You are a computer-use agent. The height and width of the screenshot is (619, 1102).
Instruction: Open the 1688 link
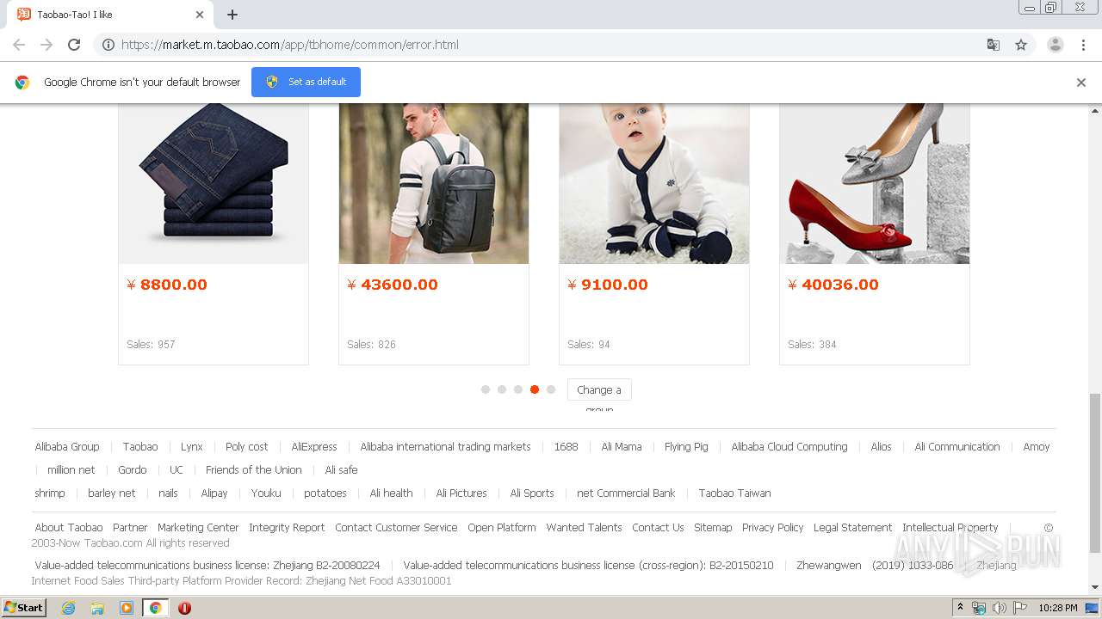click(566, 447)
